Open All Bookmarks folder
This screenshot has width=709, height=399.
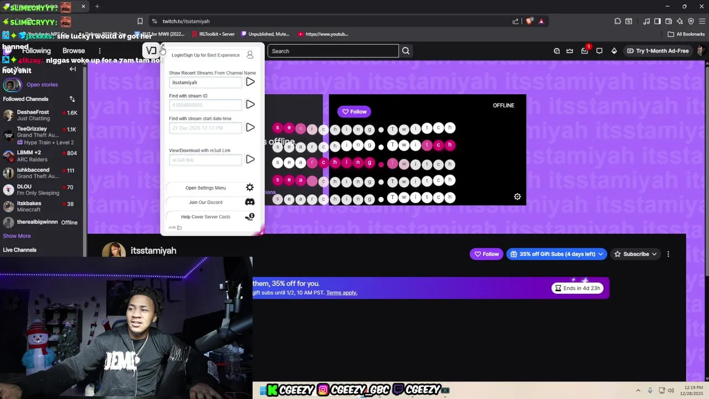pos(686,34)
